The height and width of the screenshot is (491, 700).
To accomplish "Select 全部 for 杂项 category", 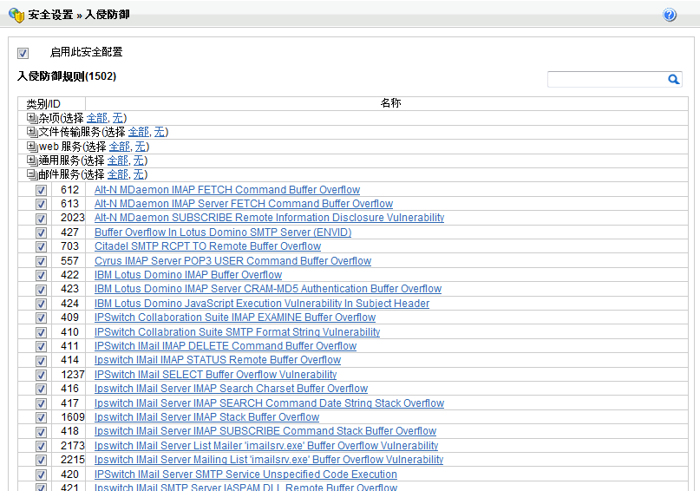I will tap(96, 118).
